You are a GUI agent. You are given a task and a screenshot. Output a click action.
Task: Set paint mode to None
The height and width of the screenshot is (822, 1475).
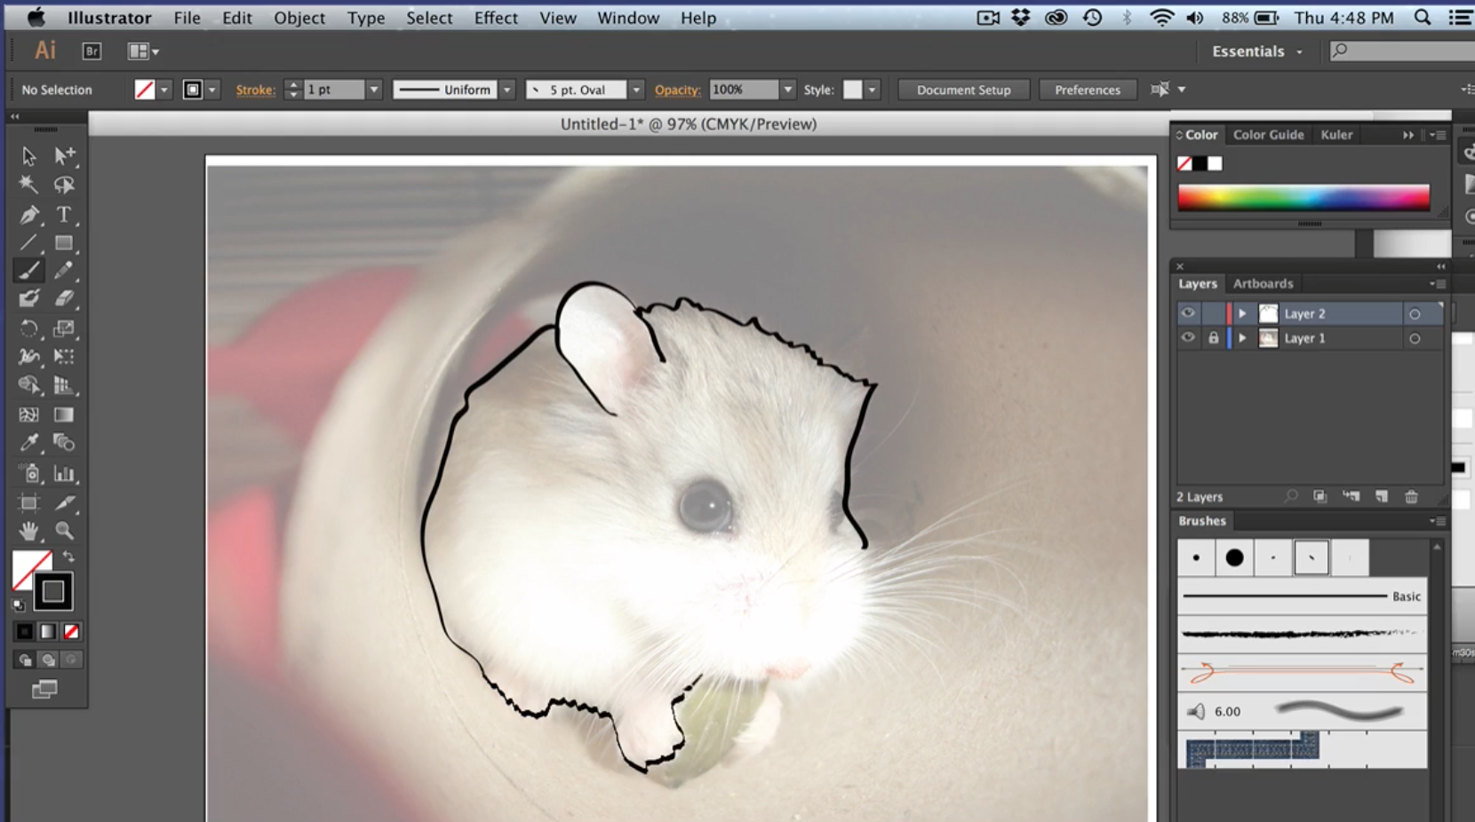(x=71, y=631)
